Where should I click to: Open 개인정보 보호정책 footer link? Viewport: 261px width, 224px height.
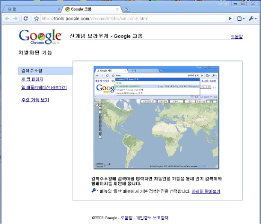[x=152, y=218]
